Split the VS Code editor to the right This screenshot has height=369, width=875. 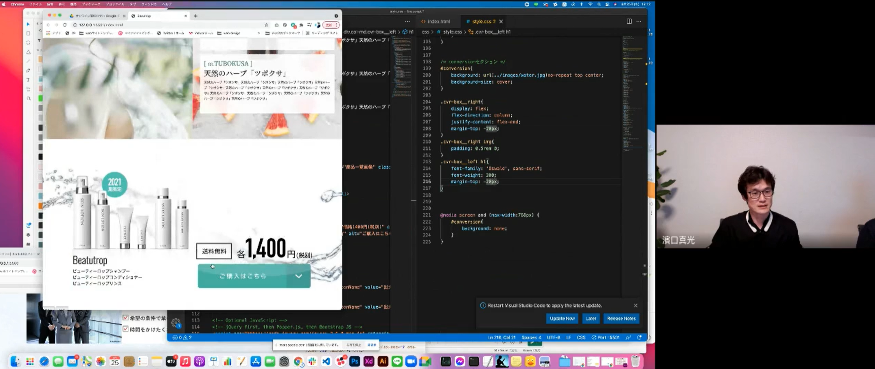629,21
